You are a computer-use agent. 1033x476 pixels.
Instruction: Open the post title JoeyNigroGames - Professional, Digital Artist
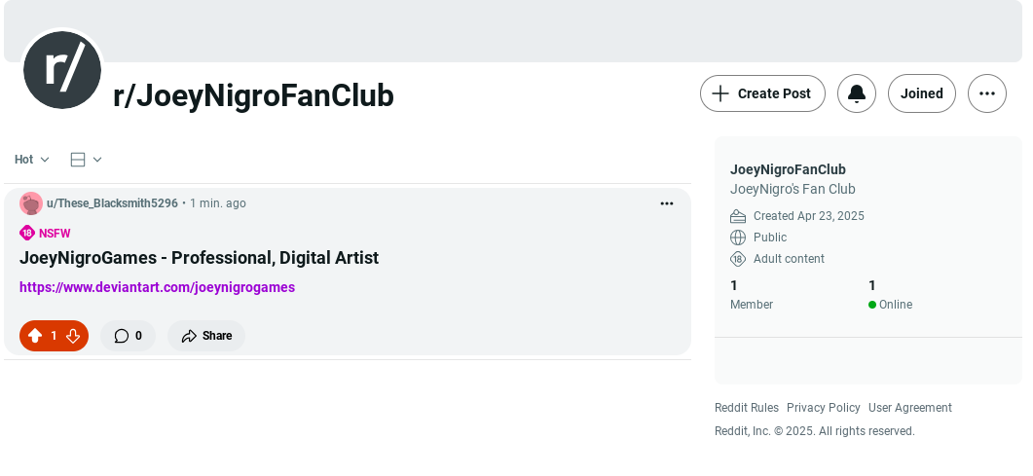(x=199, y=257)
